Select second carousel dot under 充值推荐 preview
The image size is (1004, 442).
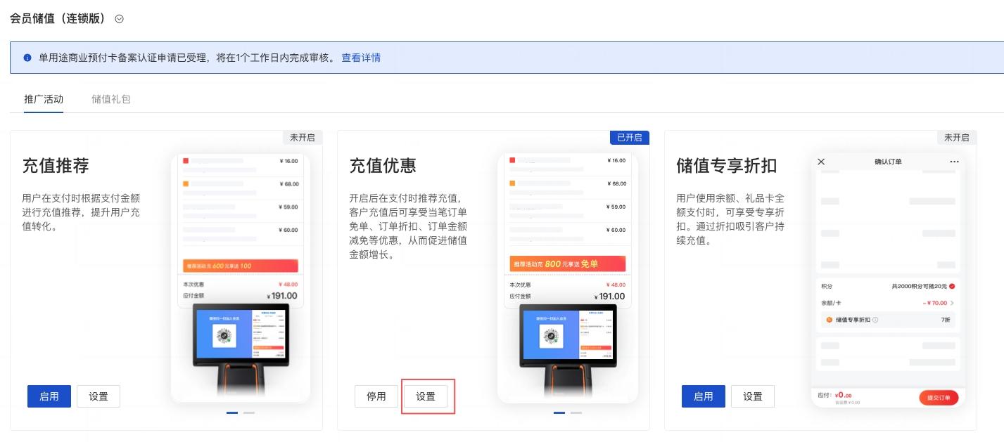click(x=249, y=412)
